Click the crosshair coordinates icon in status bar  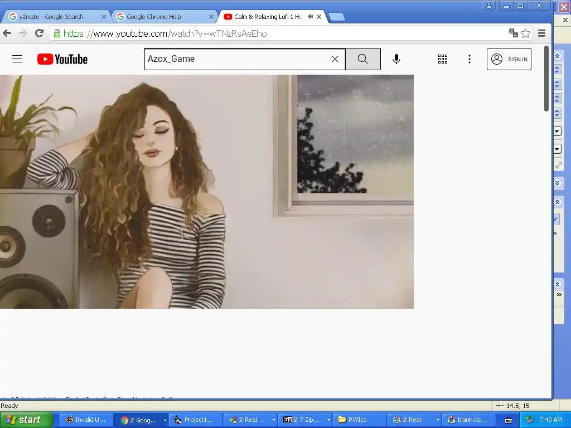(x=500, y=406)
